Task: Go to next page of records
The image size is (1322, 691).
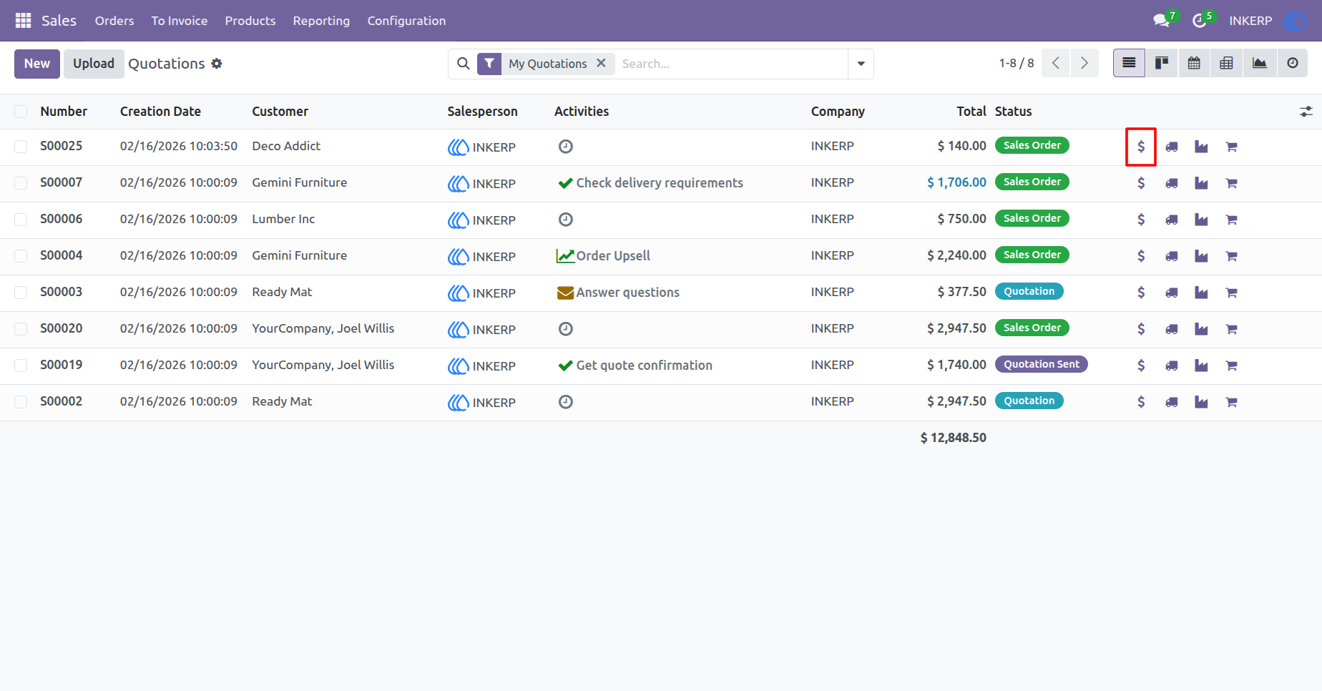Action: [1084, 64]
